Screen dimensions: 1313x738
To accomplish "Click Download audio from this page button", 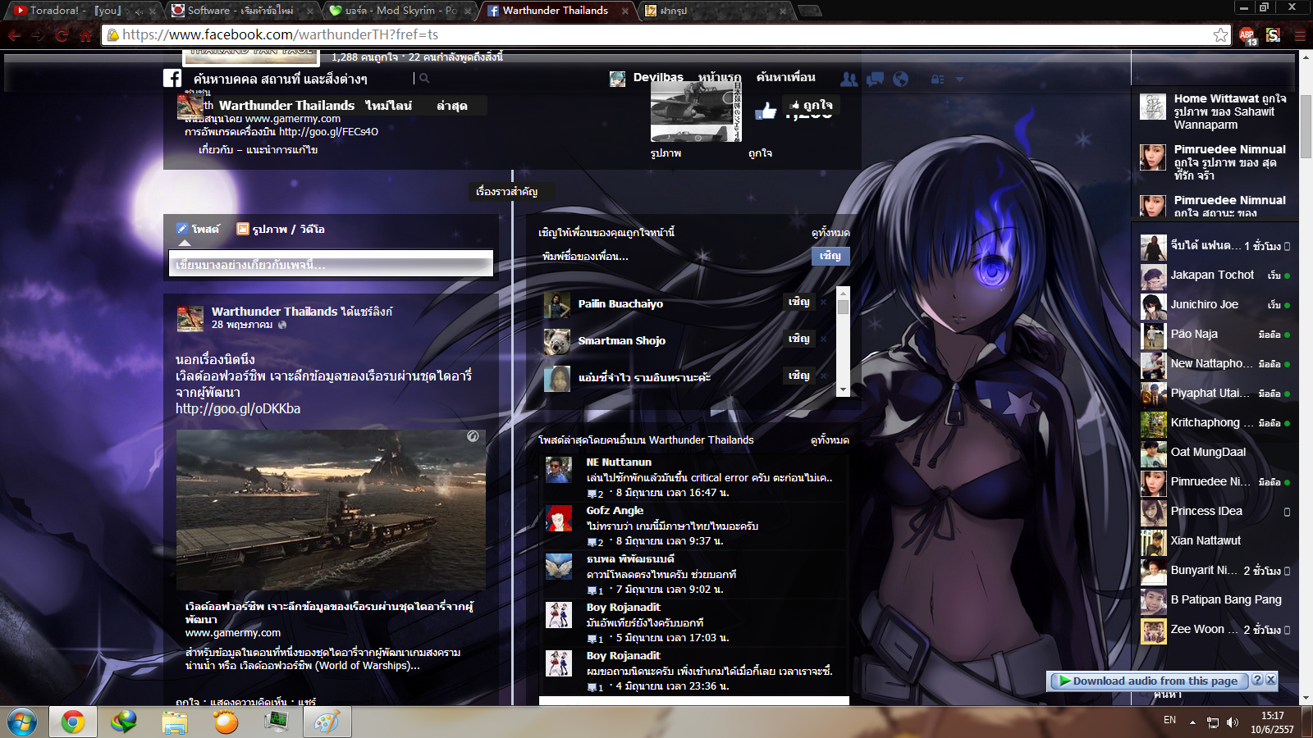I will [x=1148, y=681].
